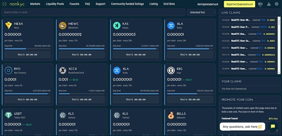The image size is (282, 136).
Task: Click the SHA ticker in live claims
Action: tap(260, 62)
